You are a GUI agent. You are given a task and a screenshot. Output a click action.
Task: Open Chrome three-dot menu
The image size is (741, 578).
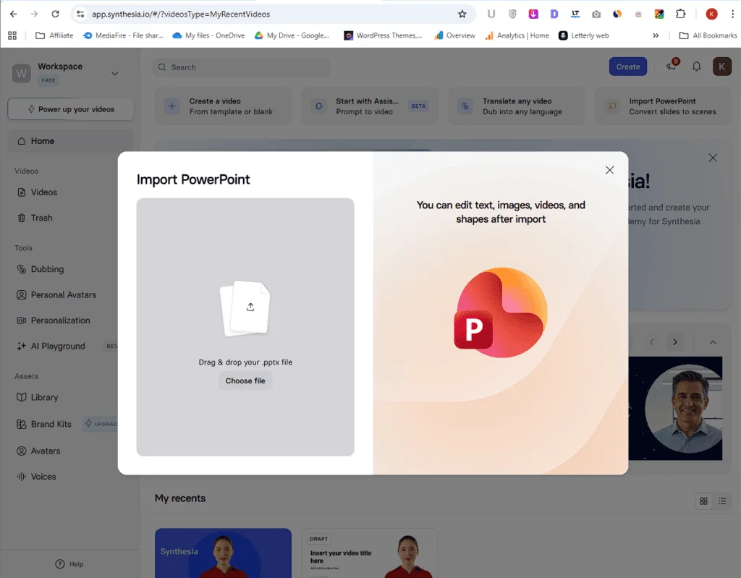[732, 14]
